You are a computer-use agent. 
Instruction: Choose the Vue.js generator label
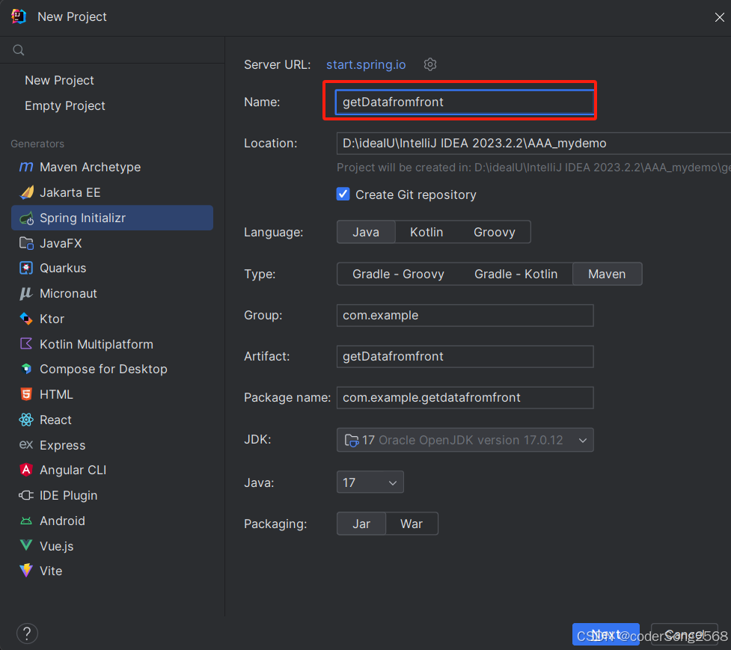click(x=56, y=546)
